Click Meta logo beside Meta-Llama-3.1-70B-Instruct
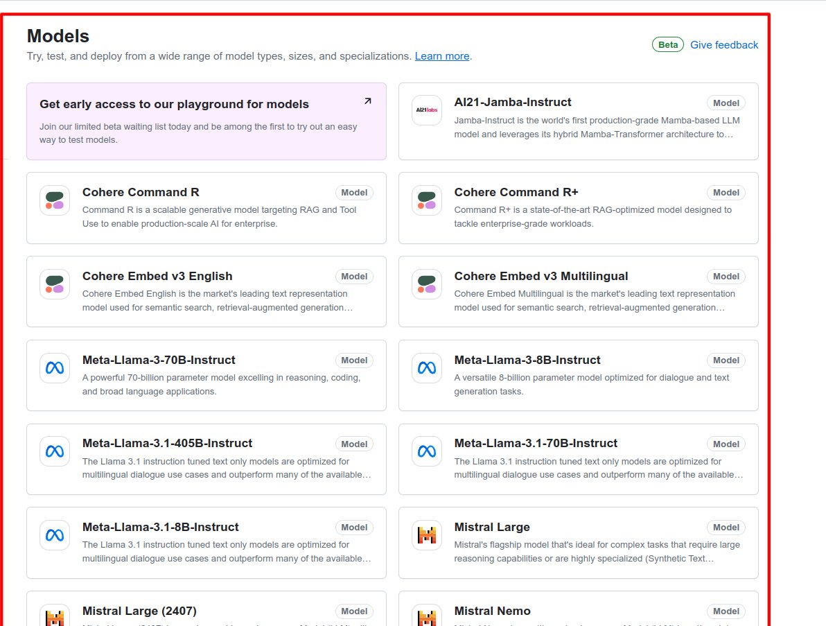Image resolution: width=826 pixels, height=626 pixels. click(x=427, y=451)
